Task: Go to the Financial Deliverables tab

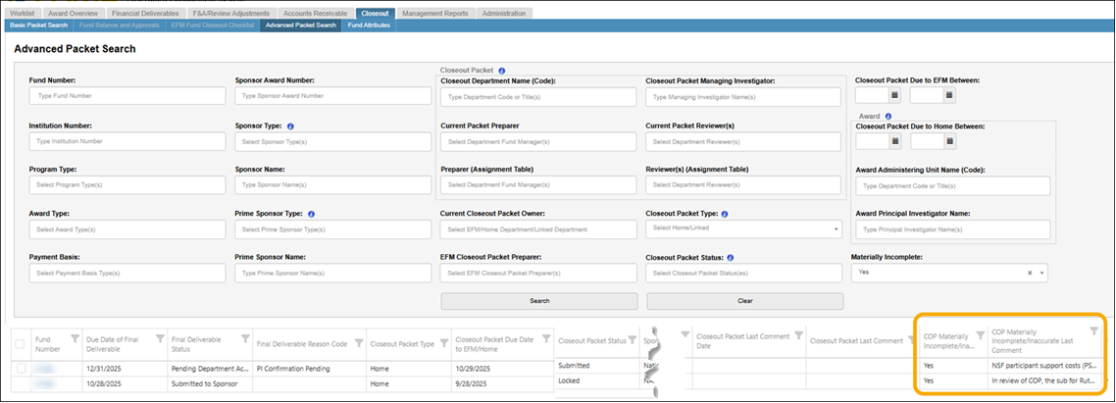Action: 147,14
